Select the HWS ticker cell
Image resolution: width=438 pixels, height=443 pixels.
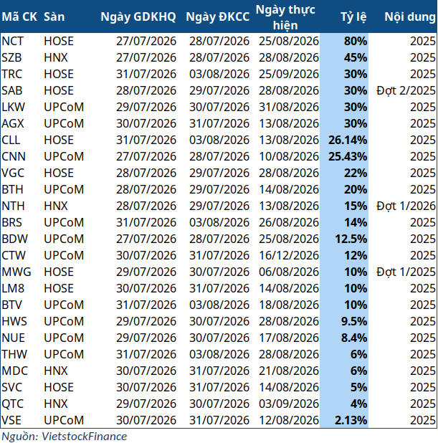14,321
